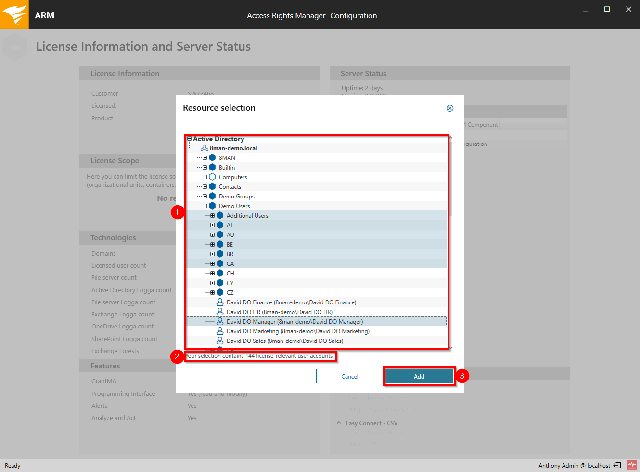Screen dimensions: 640x472
Task: Click the Add button
Action: coord(419,377)
